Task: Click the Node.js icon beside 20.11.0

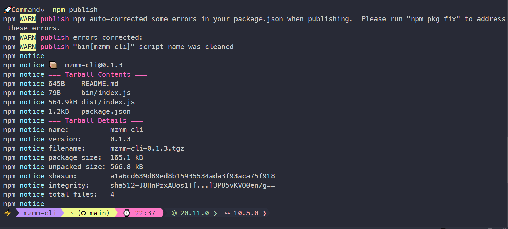Action: 174,213
